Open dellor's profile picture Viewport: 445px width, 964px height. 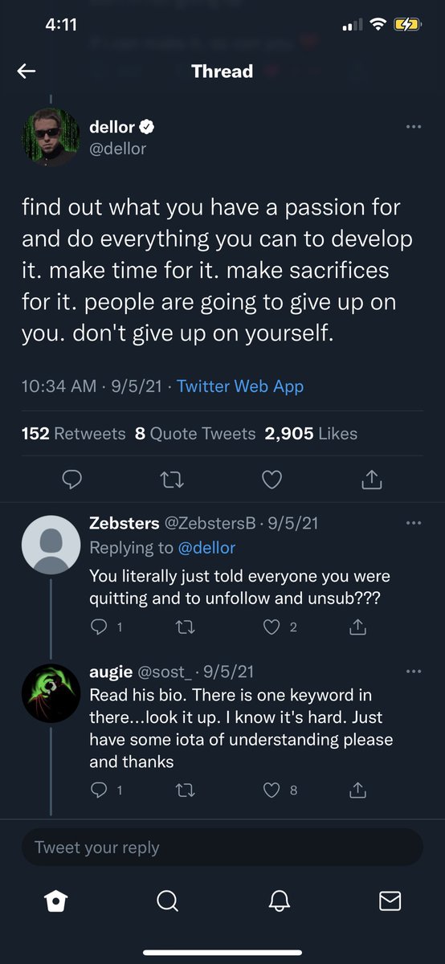point(51,137)
